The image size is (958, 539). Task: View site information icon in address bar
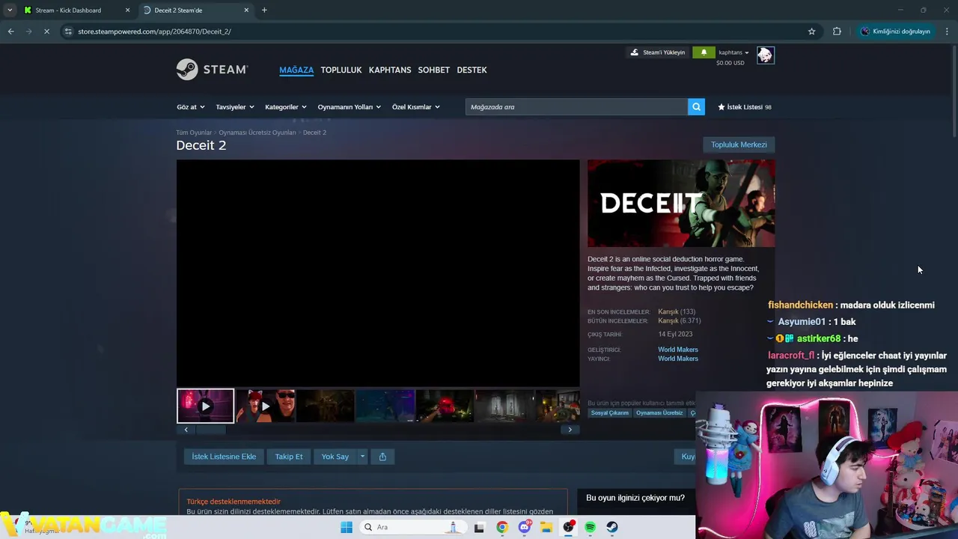coord(68,31)
